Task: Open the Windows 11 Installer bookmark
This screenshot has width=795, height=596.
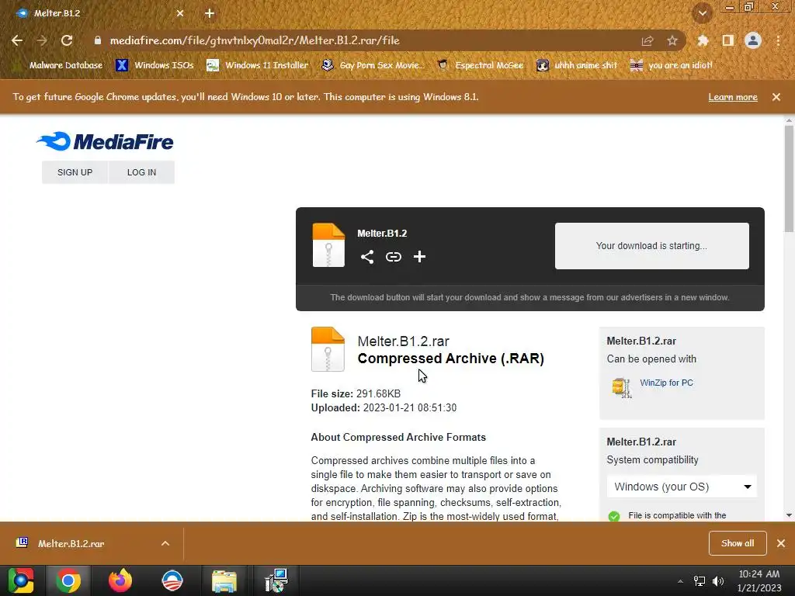Action: (x=258, y=65)
